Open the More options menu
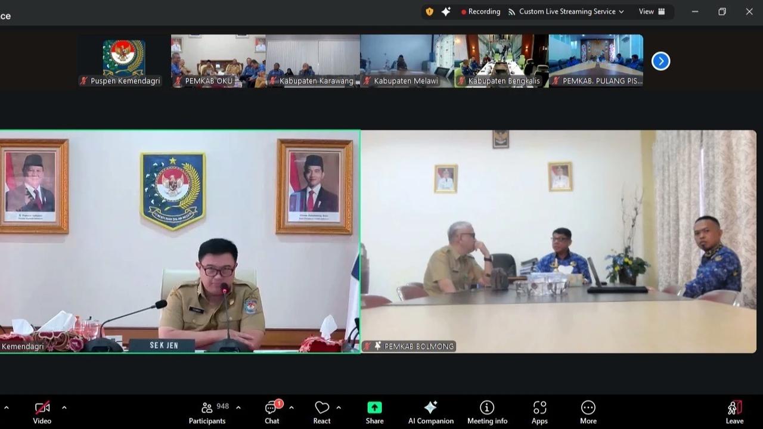763x429 pixels. pos(588,412)
